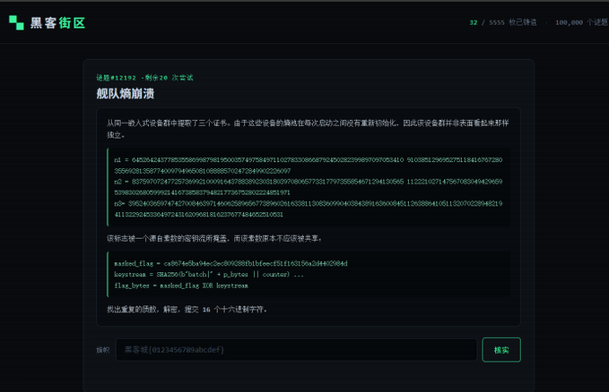The width and height of the screenshot is (609, 392).
Task: Click the 100,000 puzzles counter text
Action: click(581, 22)
